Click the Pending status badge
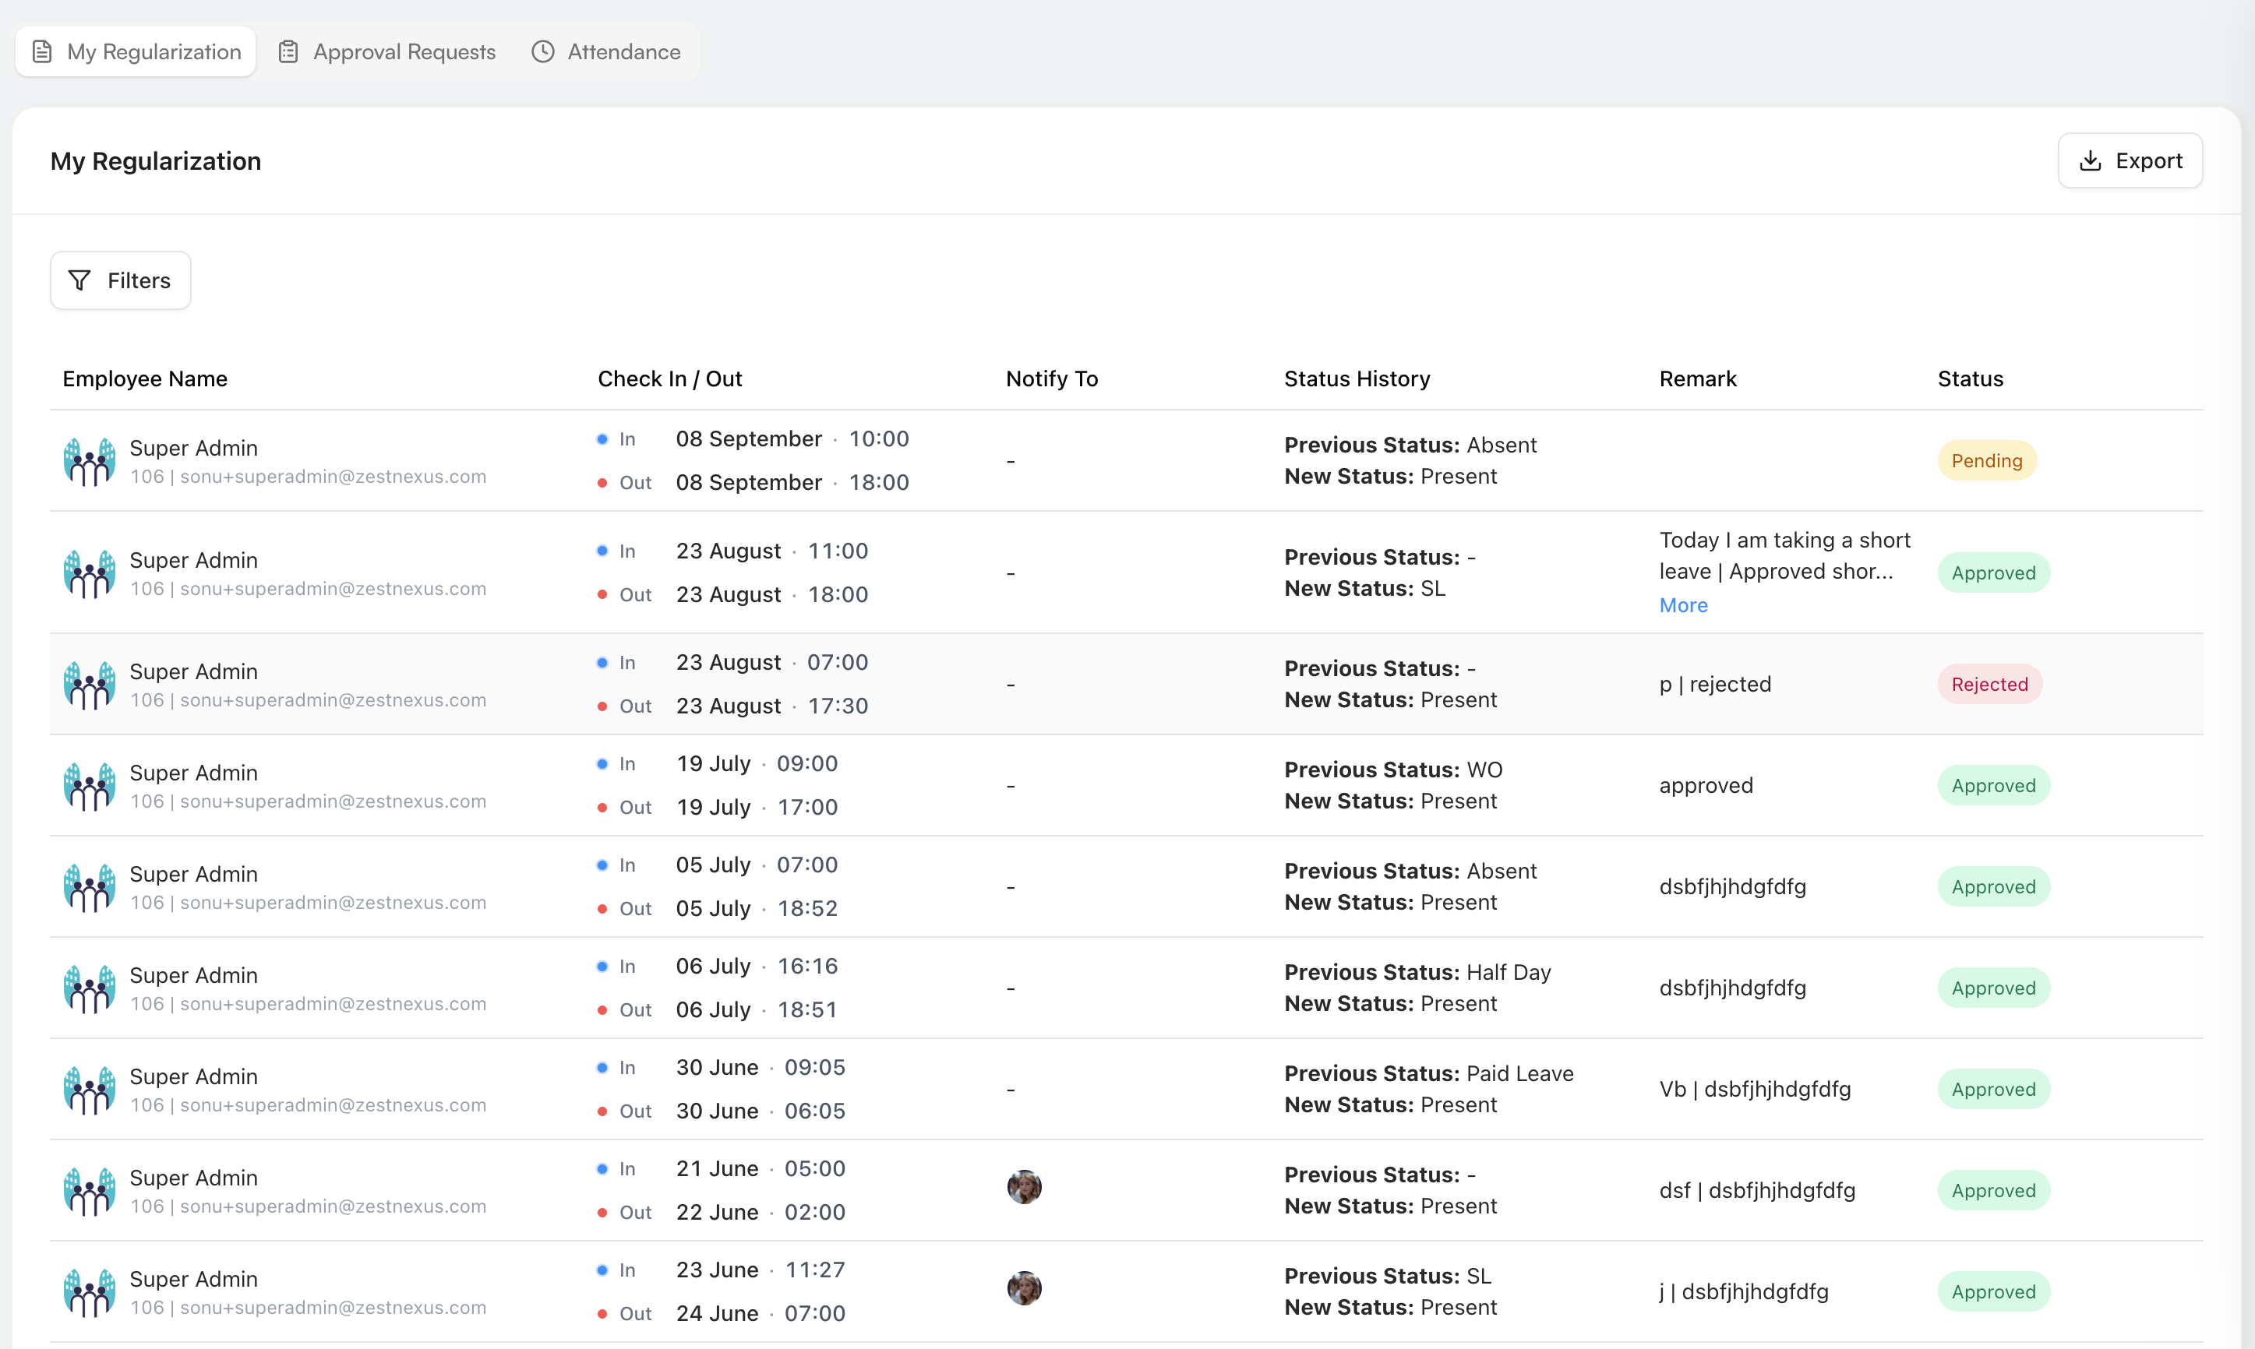Screen dimensions: 2255x1349 point(1987,461)
